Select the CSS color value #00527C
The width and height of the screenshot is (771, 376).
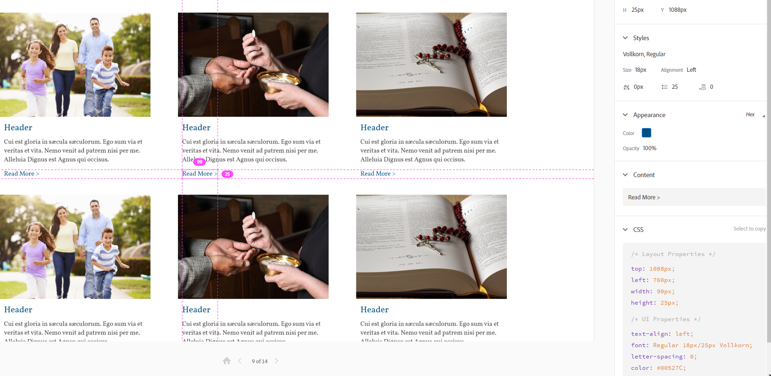tap(671, 368)
